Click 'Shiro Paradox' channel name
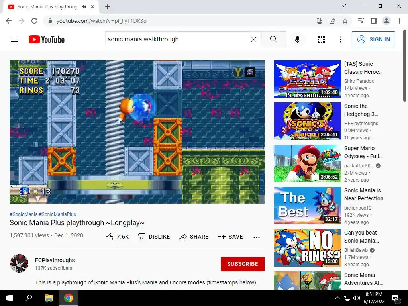This screenshot has width=408, height=306. pyautogui.click(x=359, y=81)
